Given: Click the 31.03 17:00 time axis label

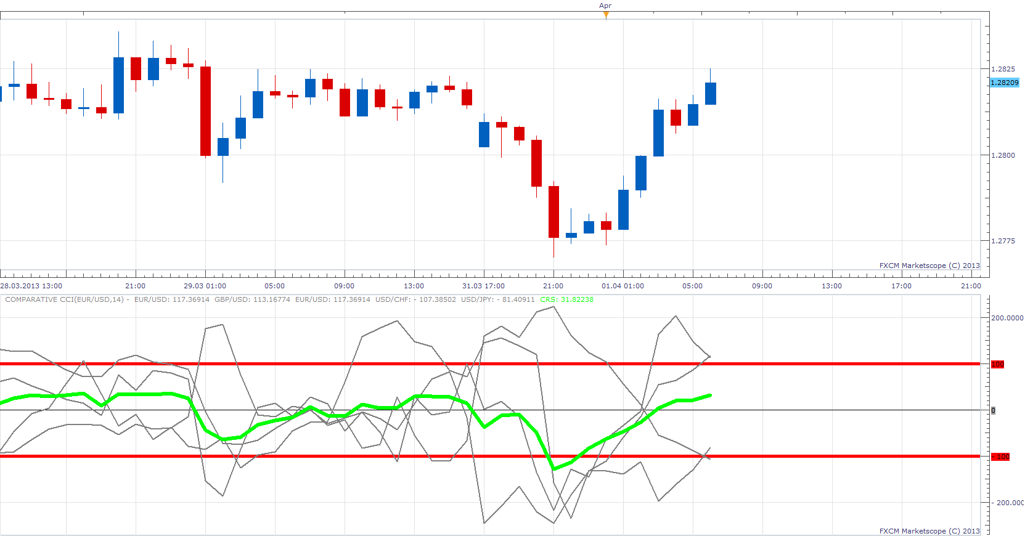Looking at the screenshot, I should pyautogui.click(x=483, y=286).
